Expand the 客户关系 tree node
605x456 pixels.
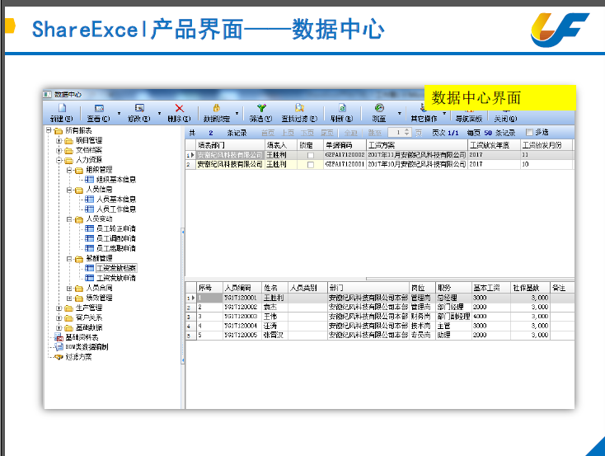pos(59,317)
